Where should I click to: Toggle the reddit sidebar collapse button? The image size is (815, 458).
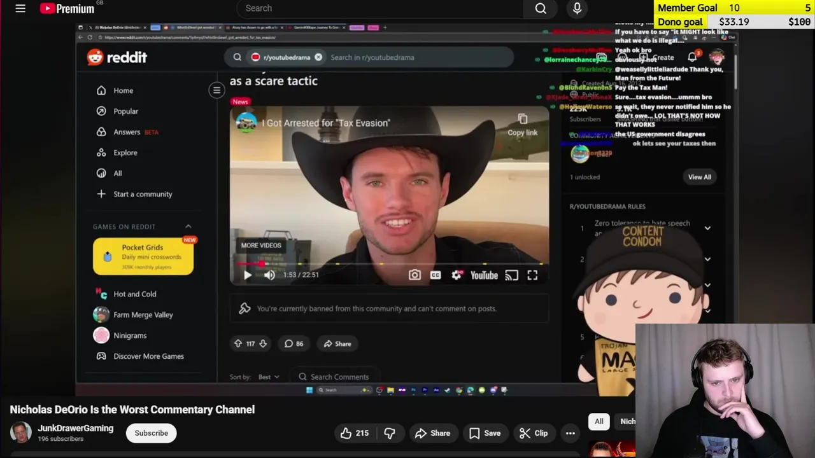[216, 90]
